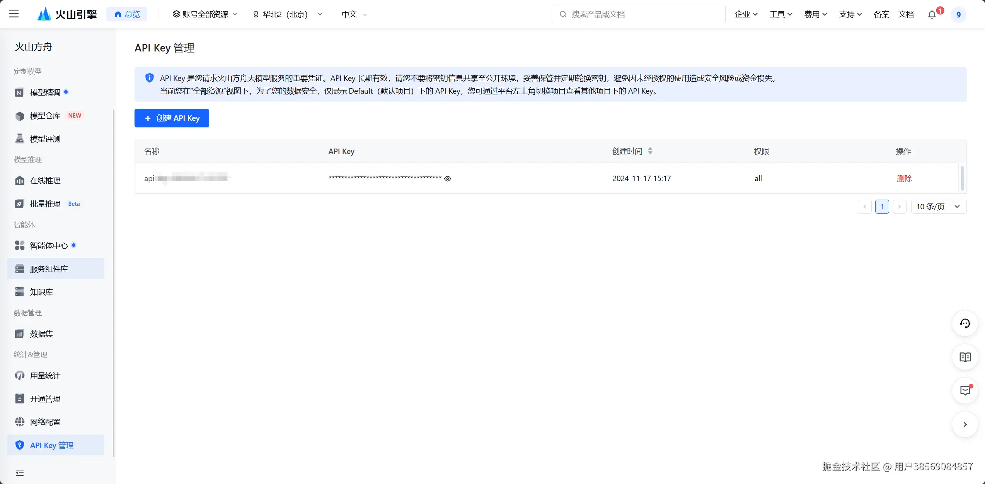Image resolution: width=985 pixels, height=484 pixels.
Task: Click the user avatar badge
Action: pyautogui.click(x=958, y=15)
